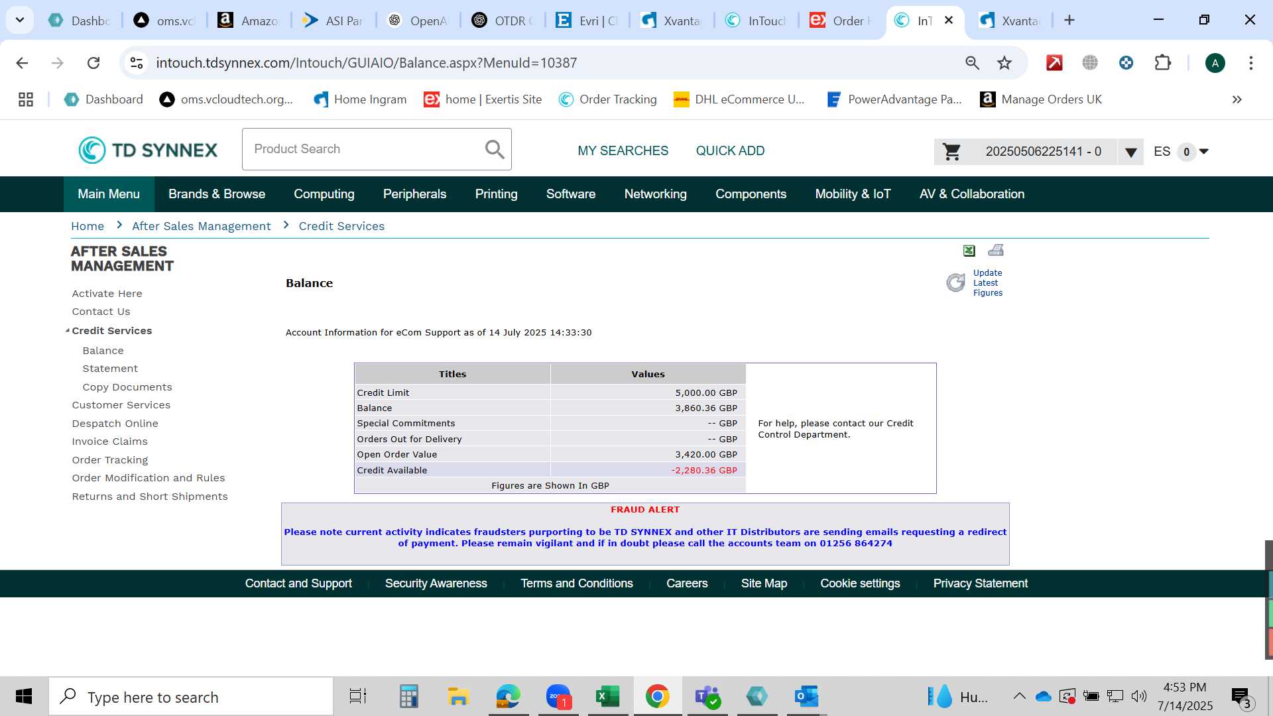
Task: Expand the cart basket dropdown arrow
Action: pos(1131,152)
